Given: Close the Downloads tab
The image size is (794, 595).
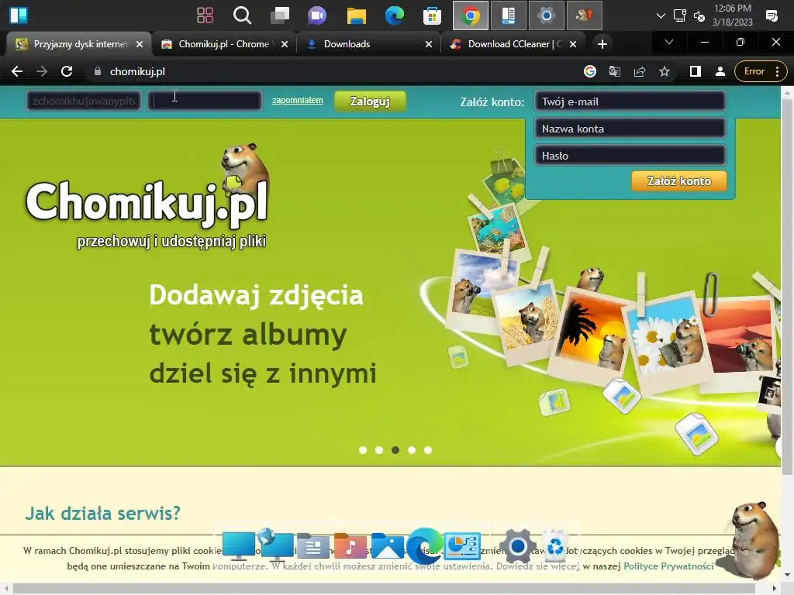Looking at the screenshot, I should pyautogui.click(x=428, y=44).
